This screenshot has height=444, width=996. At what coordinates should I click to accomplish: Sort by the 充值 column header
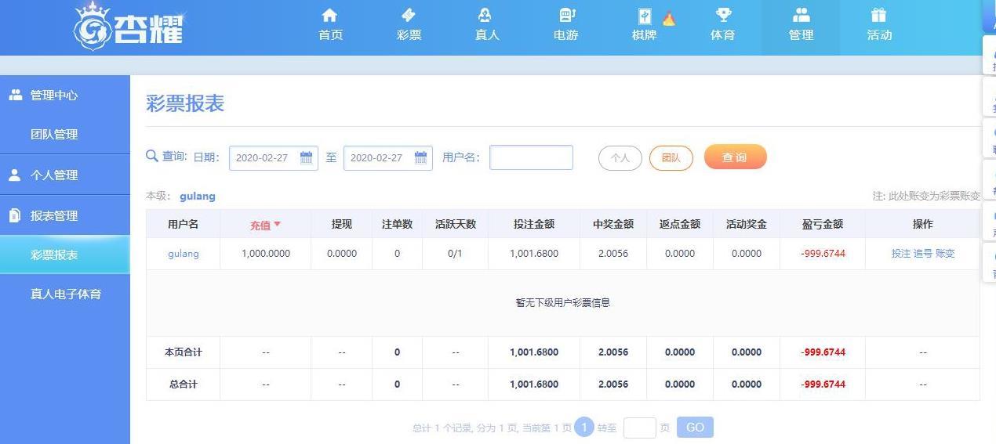[265, 225]
